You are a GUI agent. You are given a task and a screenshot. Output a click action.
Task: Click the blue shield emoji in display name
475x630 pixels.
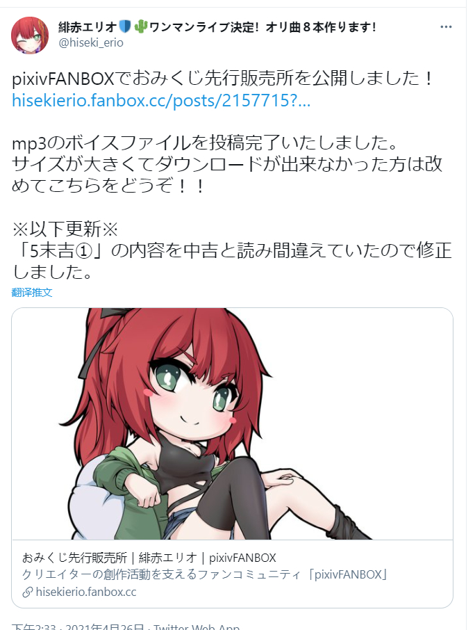[125, 27]
